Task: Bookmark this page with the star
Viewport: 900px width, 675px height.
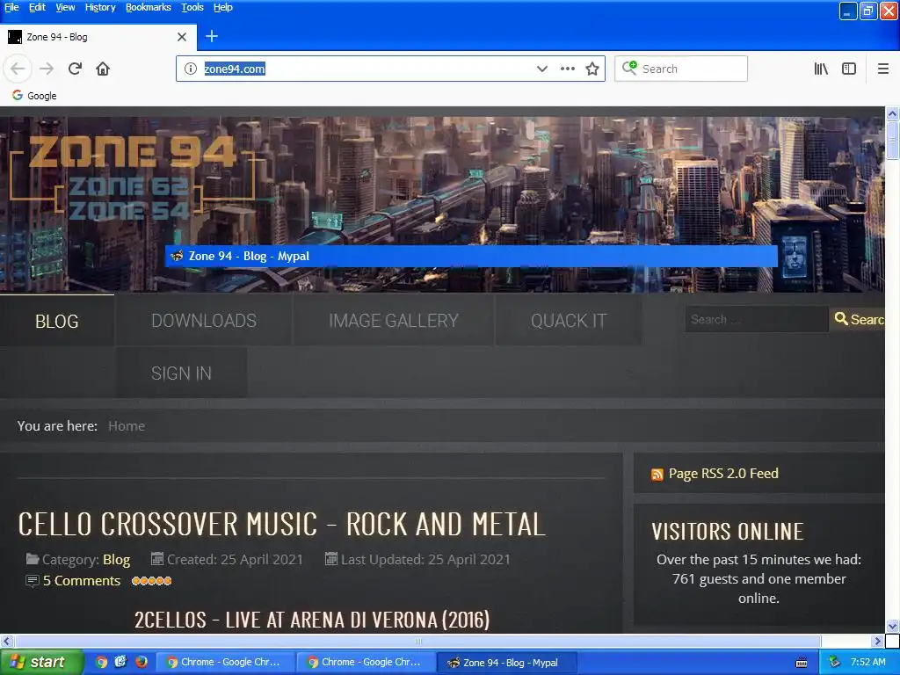Action: 592,69
